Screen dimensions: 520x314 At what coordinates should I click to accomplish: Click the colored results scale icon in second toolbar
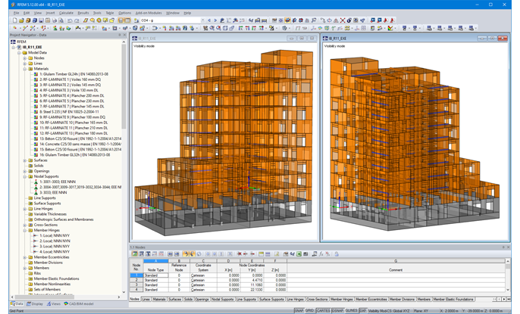(390, 29)
